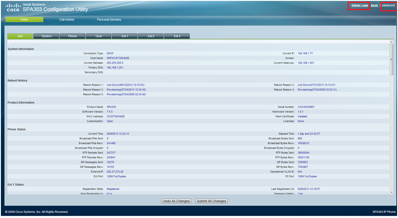Click the vertical scrollbar thumb
This screenshot has width=398, height=218.
[392, 60]
